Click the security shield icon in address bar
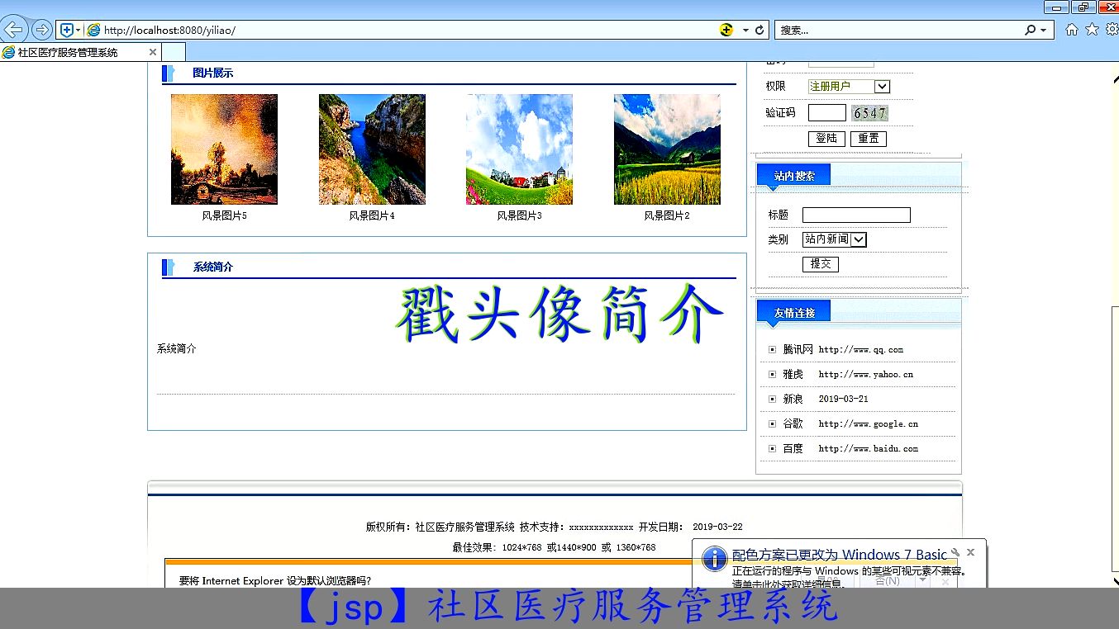 point(67,30)
